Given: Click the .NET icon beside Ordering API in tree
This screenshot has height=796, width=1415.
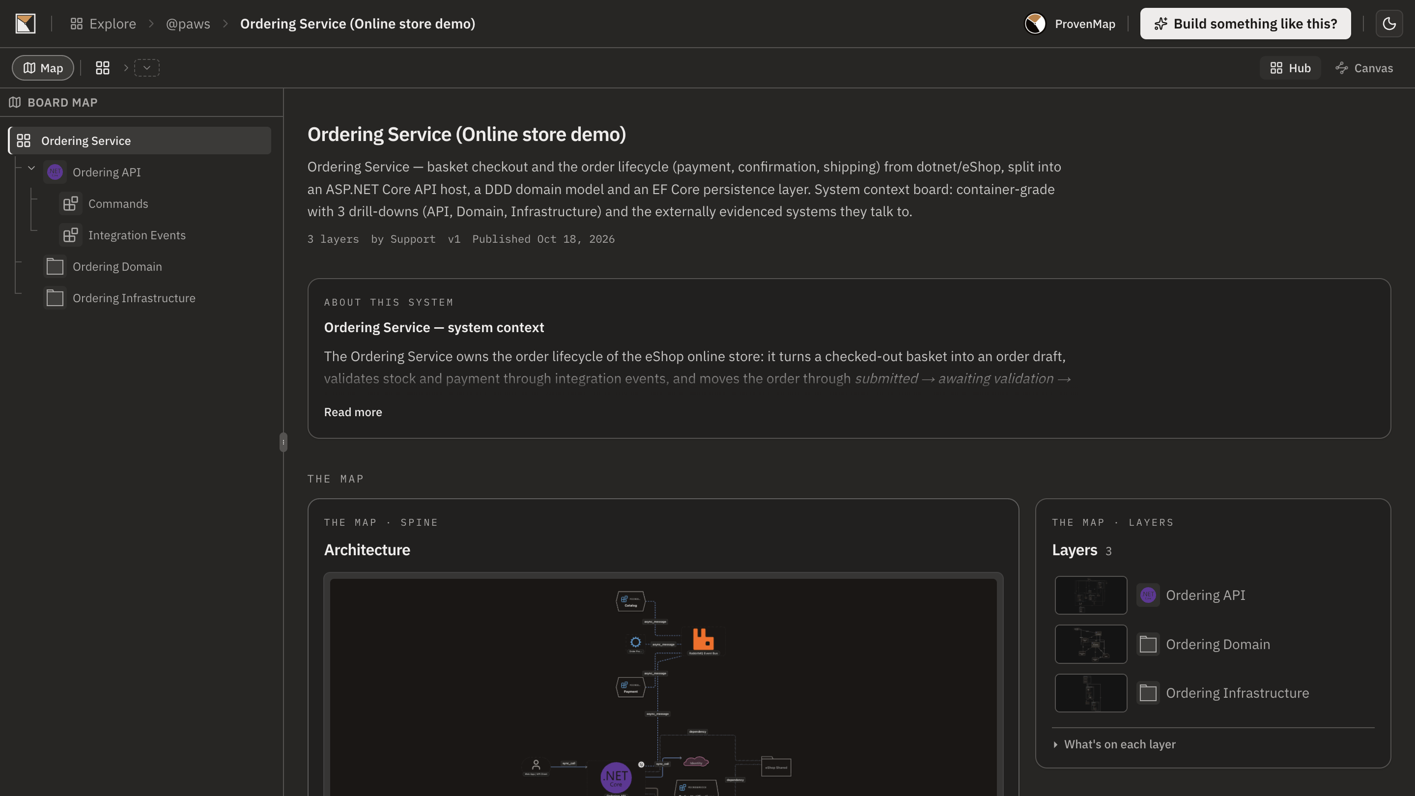Looking at the screenshot, I should point(55,172).
